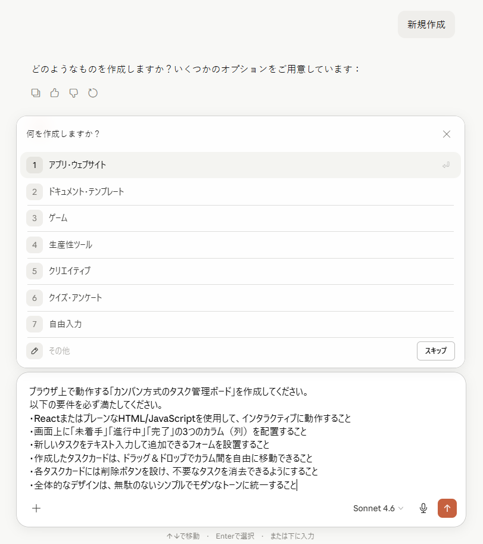Choose option 3 ゲーム
The height and width of the screenshot is (544, 483).
(x=240, y=218)
